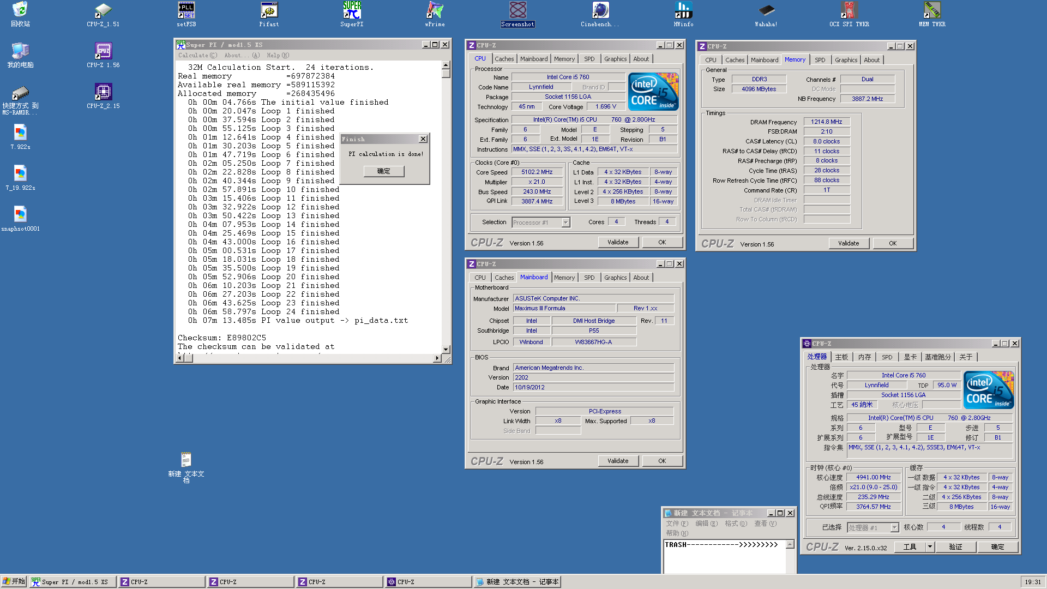Open the 主板 tab in Chinese CPU-Z

click(841, 357)
